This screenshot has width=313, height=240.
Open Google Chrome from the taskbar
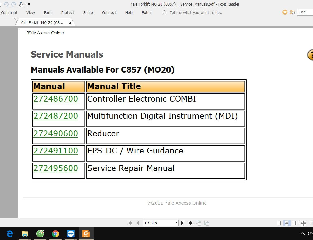55,234
